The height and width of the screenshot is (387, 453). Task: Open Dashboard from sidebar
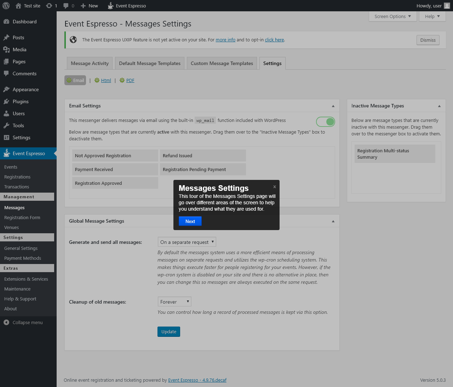pos(28,22)
